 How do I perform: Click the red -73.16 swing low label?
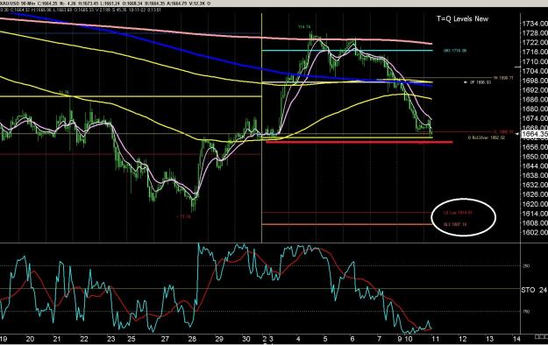click(183, 216)
